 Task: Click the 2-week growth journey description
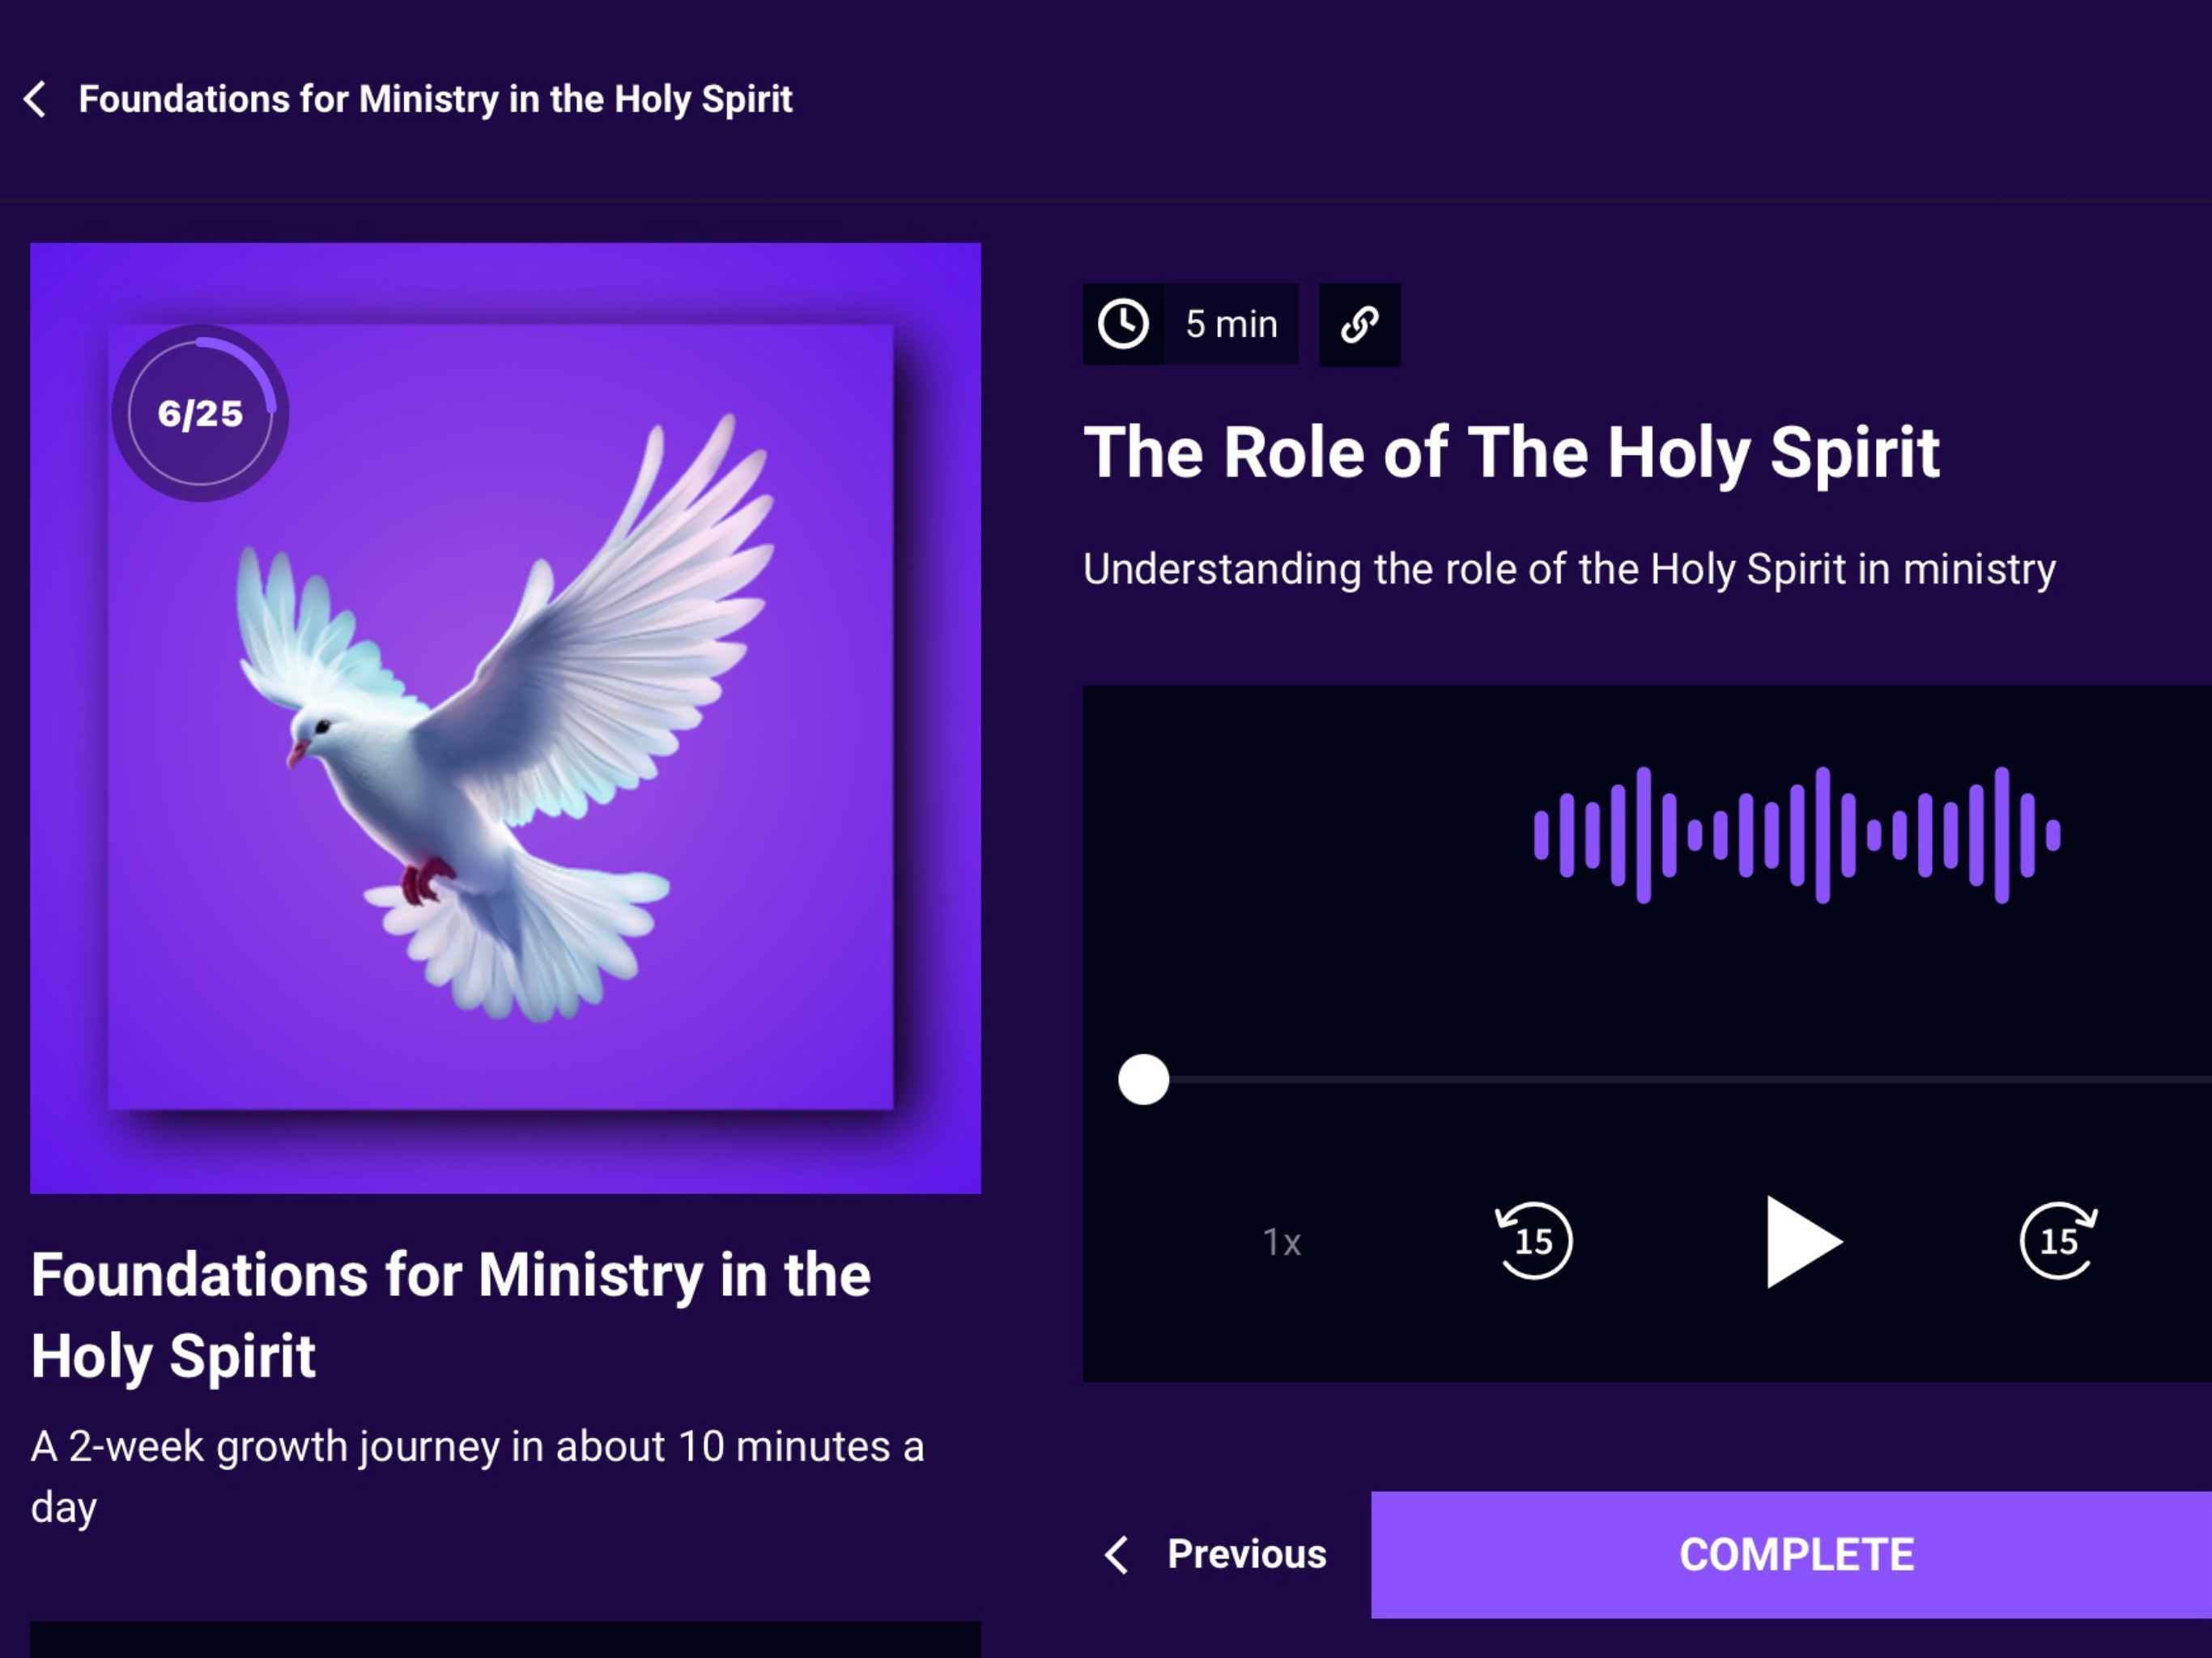[477, 1476]
